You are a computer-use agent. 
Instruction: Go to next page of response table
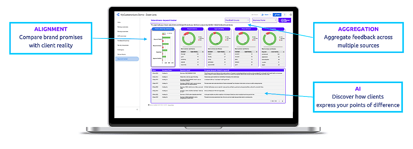pos(283,101)
